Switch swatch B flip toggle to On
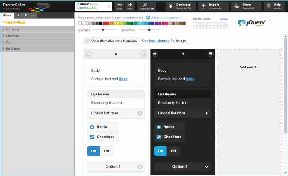The width and height of the screenshot is (288, 176). pyautogui.click(x=160, y=151)
